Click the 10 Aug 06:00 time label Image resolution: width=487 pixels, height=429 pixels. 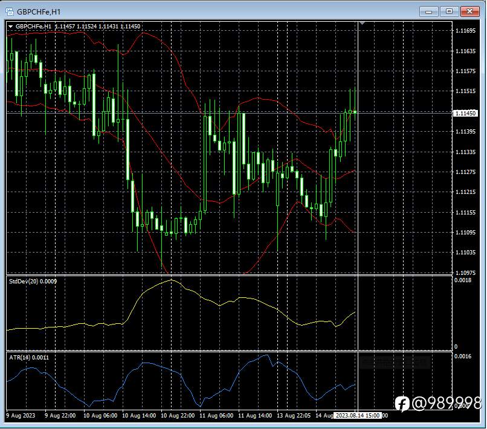click(x=100, y=416)
